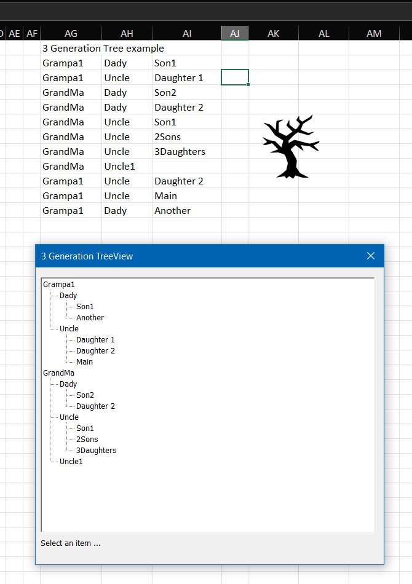Click the TreeView dialog title bar
This screenshot has width=412, height=584.
(184, 256)
